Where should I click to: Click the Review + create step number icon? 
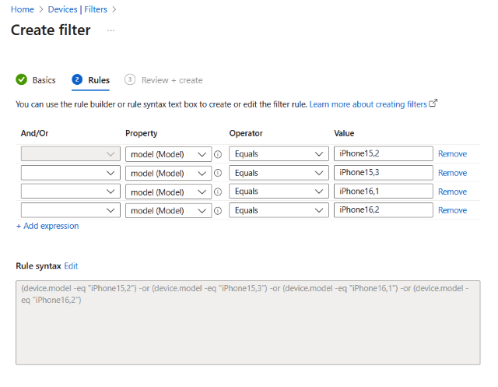point(130,79)
